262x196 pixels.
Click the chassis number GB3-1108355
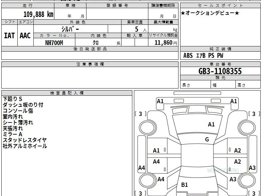pyautogui.click(x=220, y=71)
